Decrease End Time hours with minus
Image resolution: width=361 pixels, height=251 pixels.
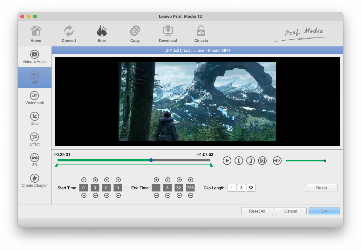[156, 195]
